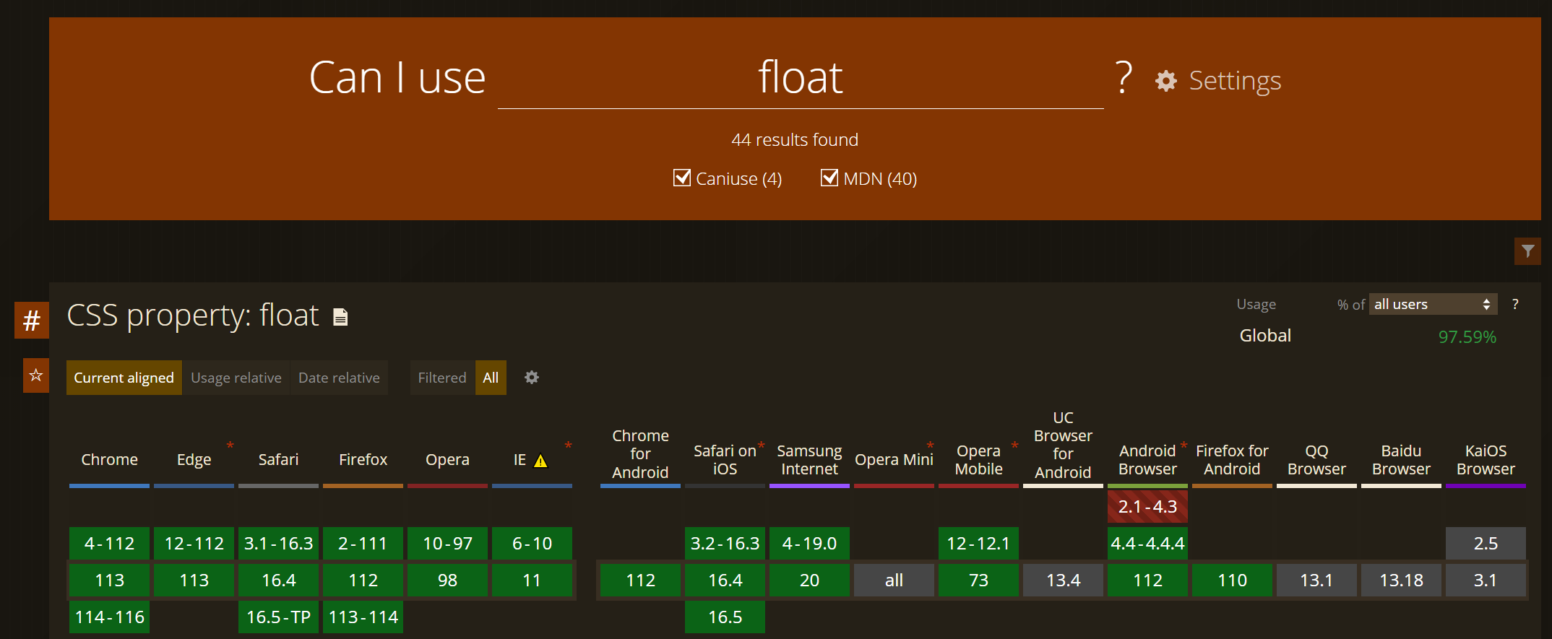Click Baidu Browser 13.18 cell
This screenshot has width=1552, height=639.
click(x=1402, y=580)
